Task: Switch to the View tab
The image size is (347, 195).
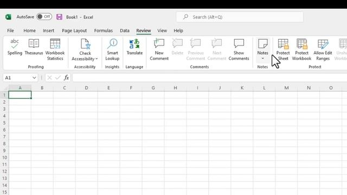Action: click(162, 30)
